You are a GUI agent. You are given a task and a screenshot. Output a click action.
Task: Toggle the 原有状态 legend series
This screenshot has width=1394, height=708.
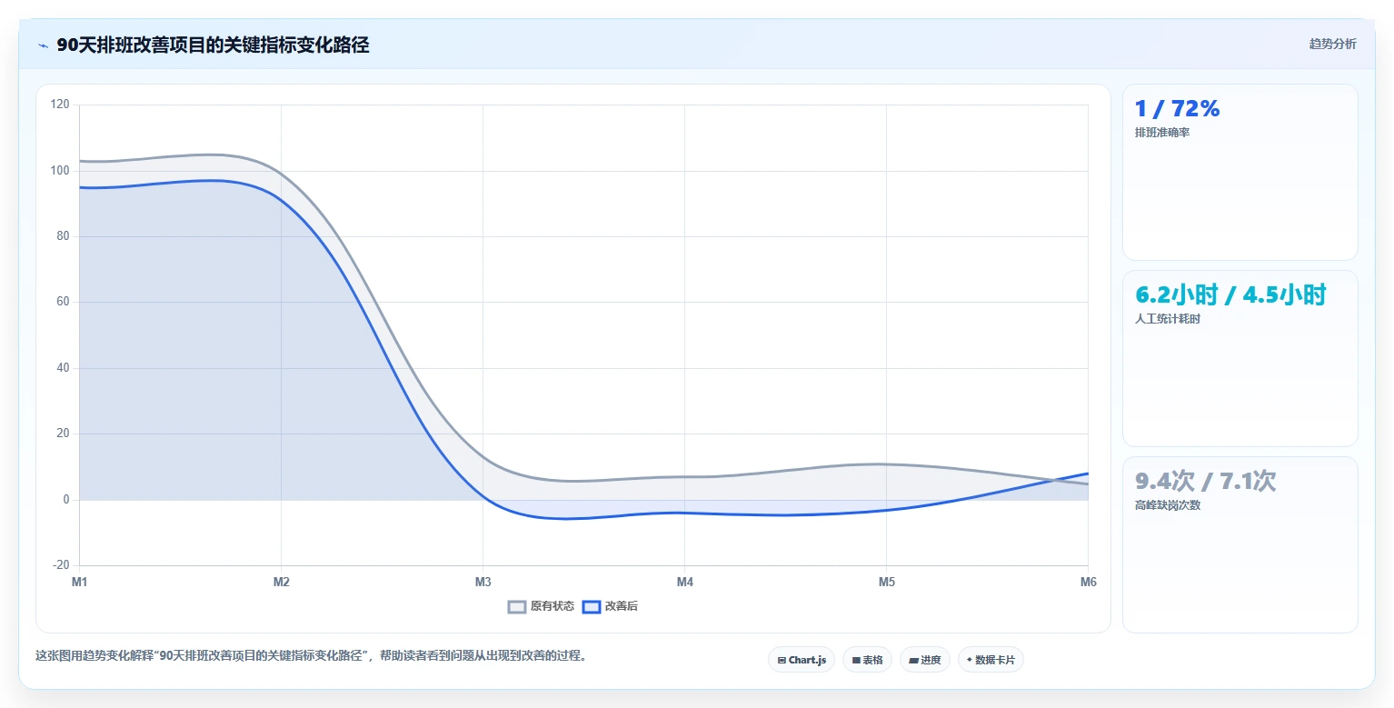point(541,606)
